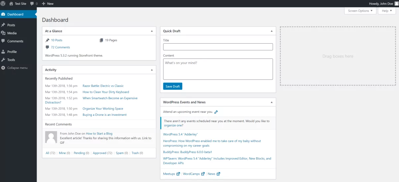The image size is (399, 182).
Task: Click the Profile person sidebar icon
Action: click(x=3, y=52)
